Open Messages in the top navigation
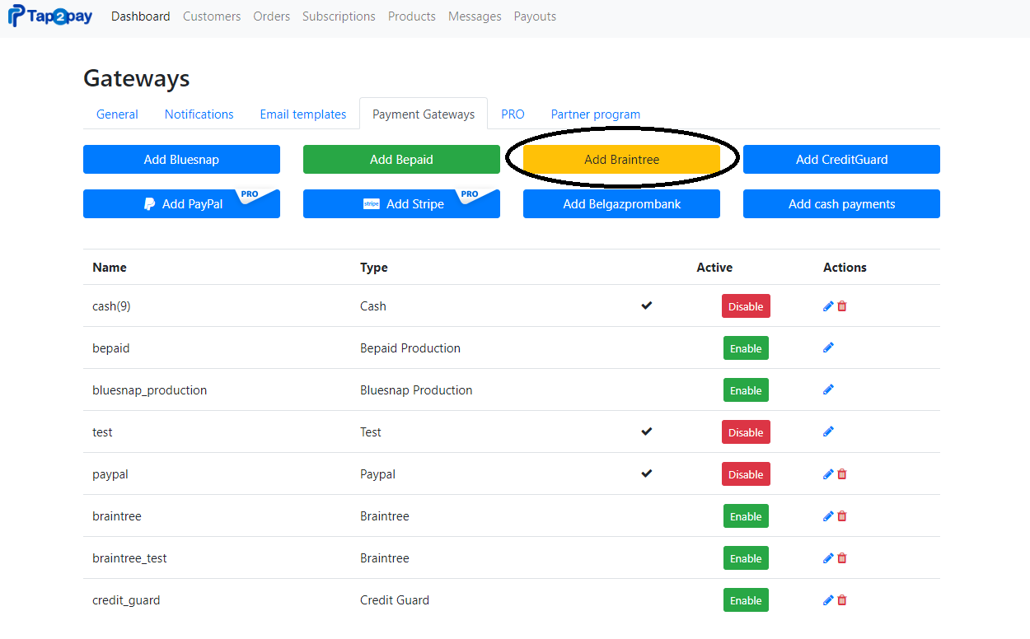 (x=475, y=16)
